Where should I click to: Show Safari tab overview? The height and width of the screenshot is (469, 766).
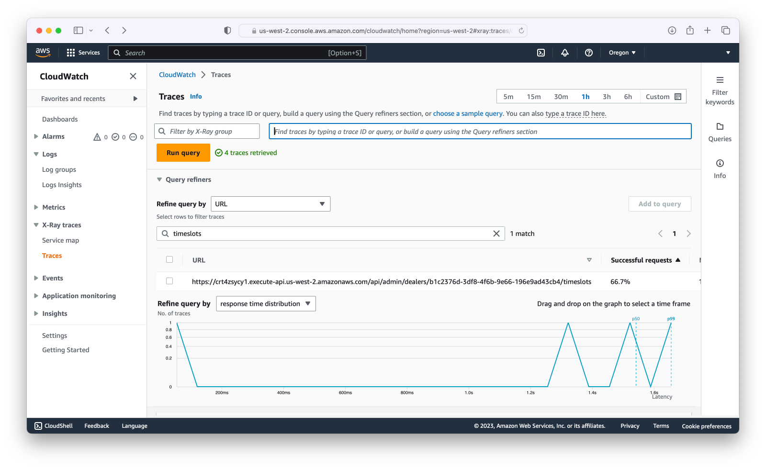[726, 30]
